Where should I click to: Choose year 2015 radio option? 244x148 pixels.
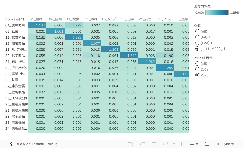pos(197,69)
